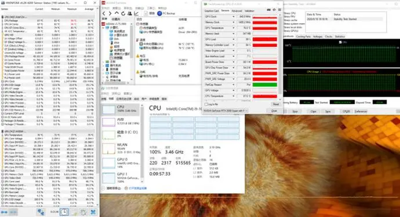Click Close button in GPU-Z
Viewport: 400px width, 217px height.
[x=274, y=111]
